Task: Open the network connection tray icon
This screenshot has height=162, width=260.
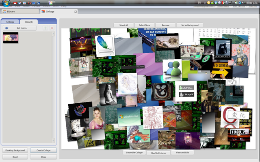Action: click(240, 3)
